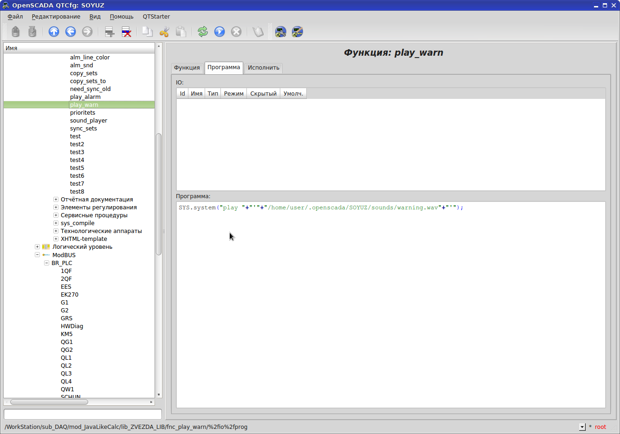Click the grey Stop refresh icon
Screen dimensions: 620x434
[236, 32]
